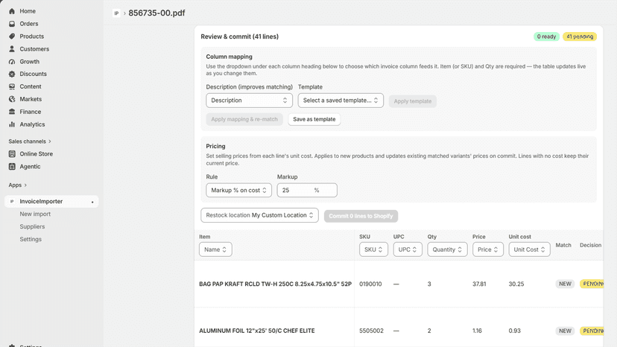Click the breadcrumb app icon beside 856735-00.pdf
The width and height of the screenshot is (617, 347).
tap(116, 13)
